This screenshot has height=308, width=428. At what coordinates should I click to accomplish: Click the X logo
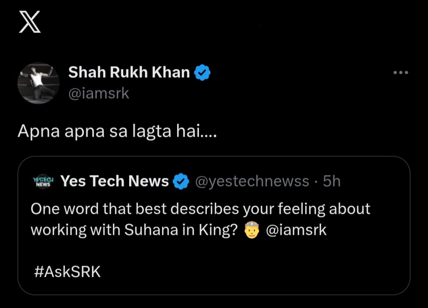[30, 23]
